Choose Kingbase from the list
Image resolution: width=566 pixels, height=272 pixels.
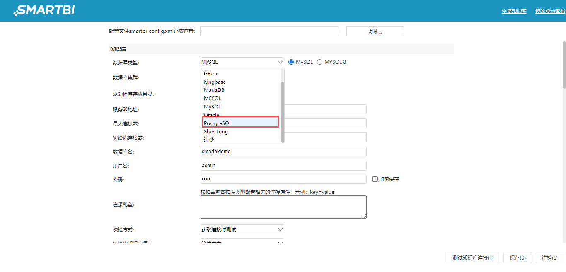click(241, 82)
